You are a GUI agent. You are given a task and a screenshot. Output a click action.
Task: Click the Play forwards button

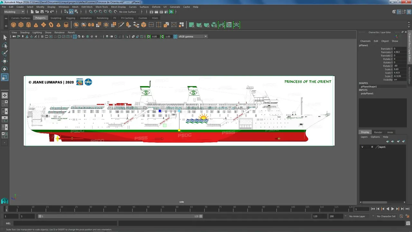click(392, 209)
